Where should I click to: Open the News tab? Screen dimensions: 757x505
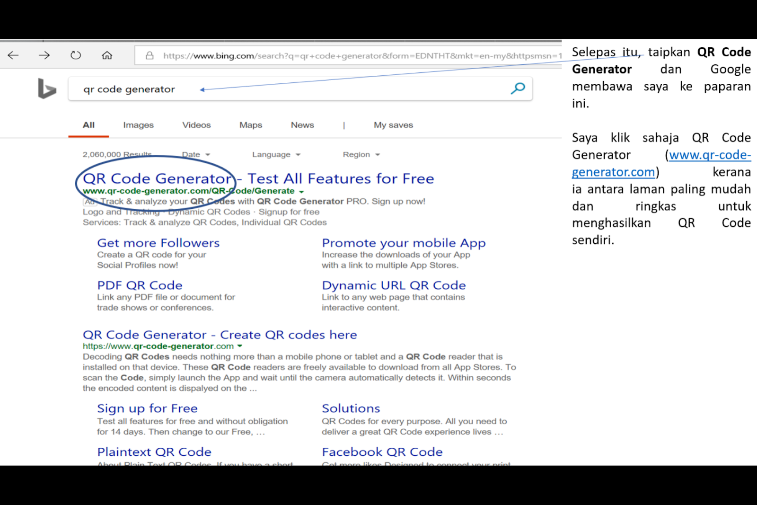tap(302, 125)
